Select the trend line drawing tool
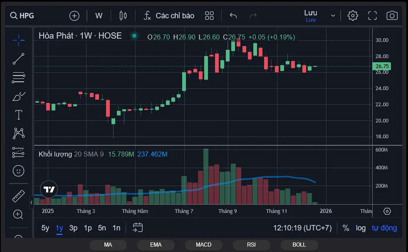Viewport: 408px width, 252px height. coord(18,59)
